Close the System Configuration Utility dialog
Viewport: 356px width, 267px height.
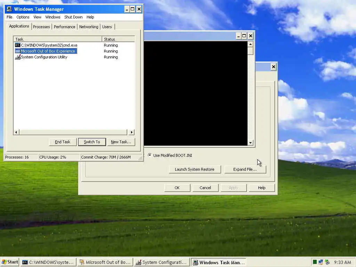pyautogui.click(x=274, y=67)
